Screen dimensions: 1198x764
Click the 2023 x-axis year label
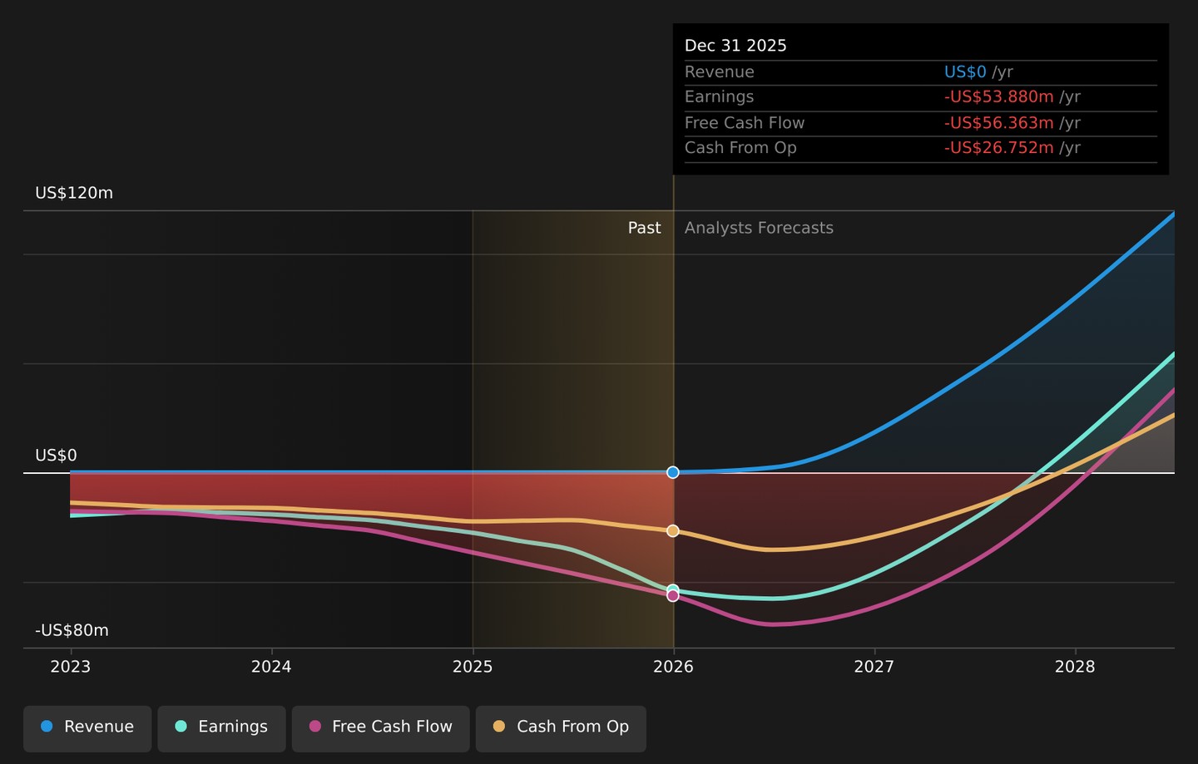tap(71, 667)
